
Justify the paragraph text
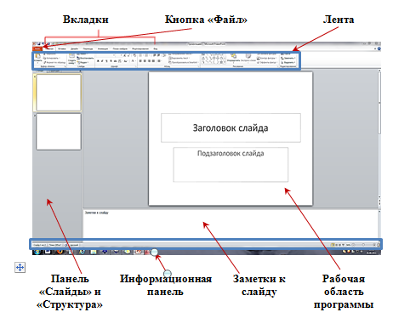tap(153, 61)
